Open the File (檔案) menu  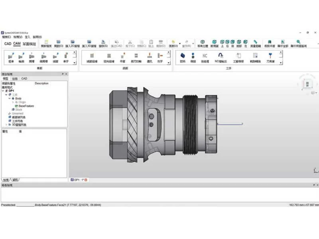(6, 37)
